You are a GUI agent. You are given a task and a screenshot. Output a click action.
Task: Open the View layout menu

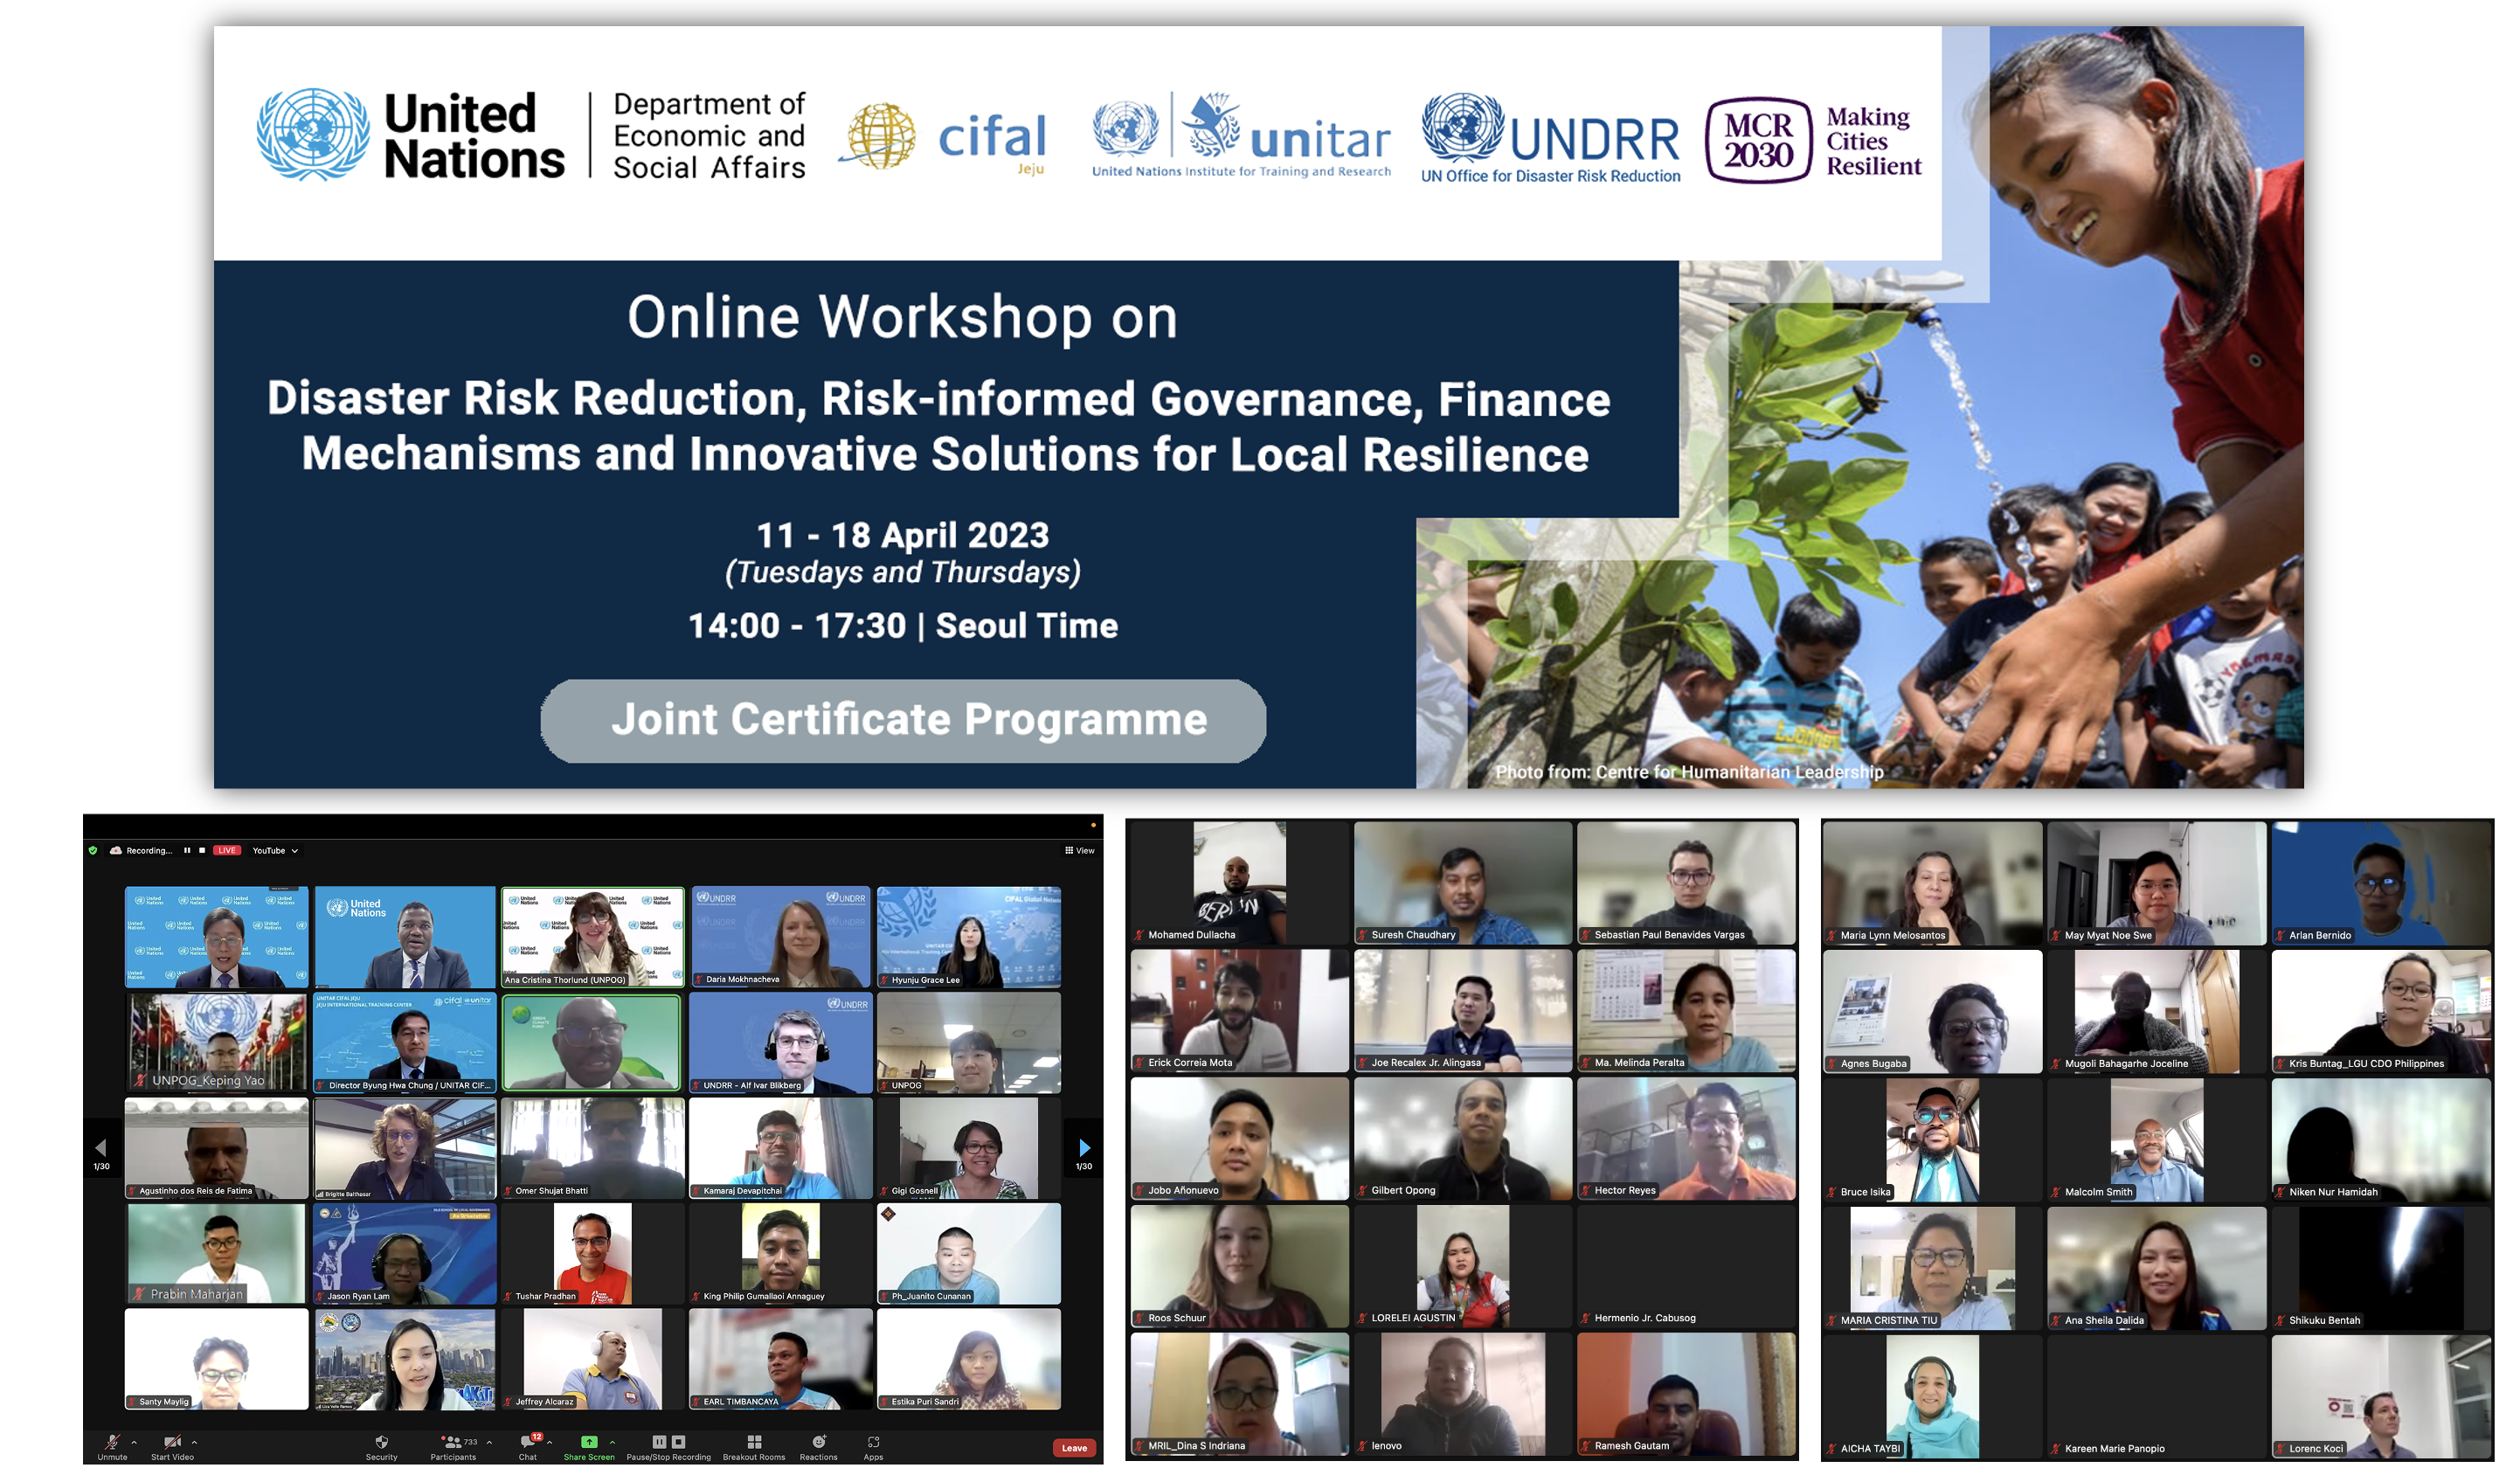1079,851
